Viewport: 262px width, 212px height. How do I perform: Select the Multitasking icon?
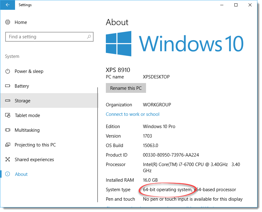click(8, 130)
